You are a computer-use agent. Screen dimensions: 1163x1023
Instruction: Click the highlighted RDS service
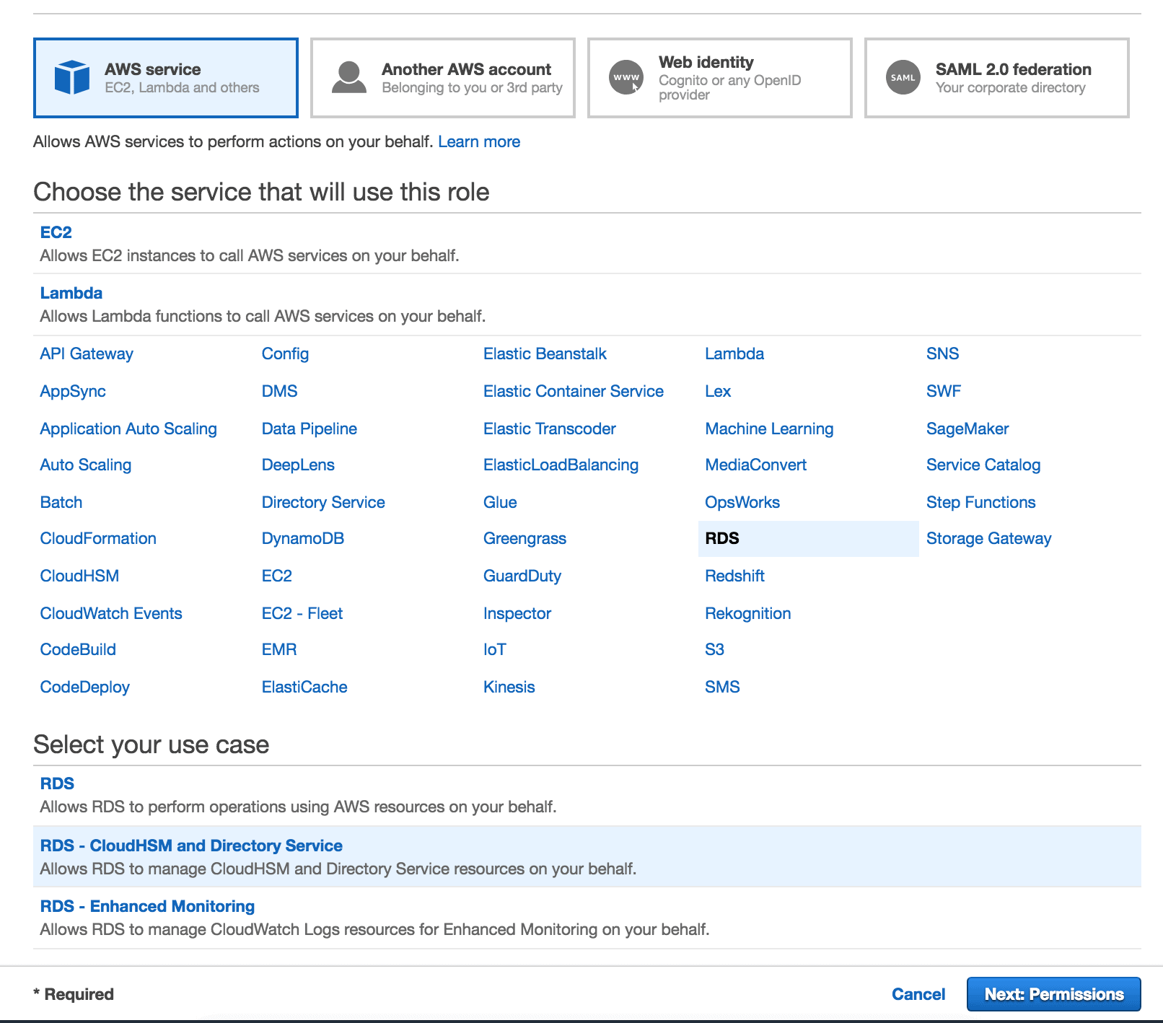click(x=808, y=539)
